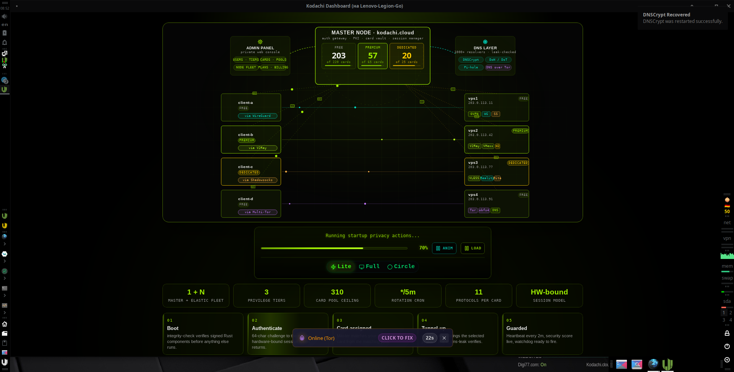Select the Full mode option

369,267
